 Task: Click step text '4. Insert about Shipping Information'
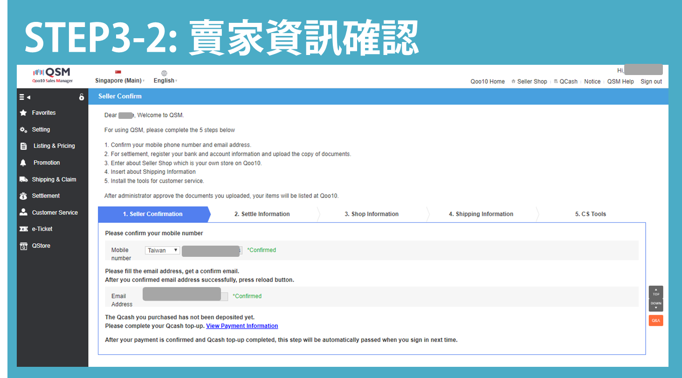point(150,172)
